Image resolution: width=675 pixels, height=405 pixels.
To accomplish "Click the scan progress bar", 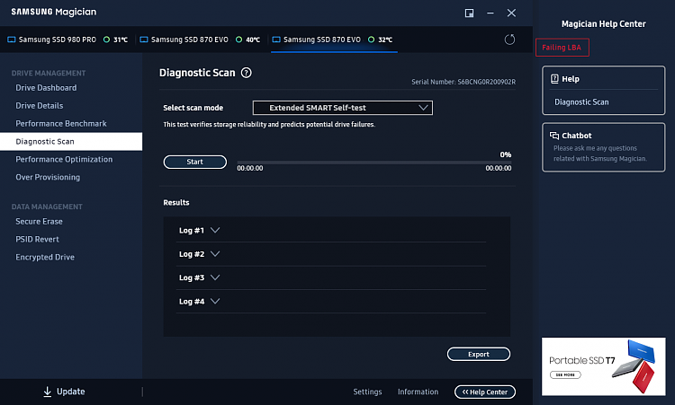I will pos(374,163).
